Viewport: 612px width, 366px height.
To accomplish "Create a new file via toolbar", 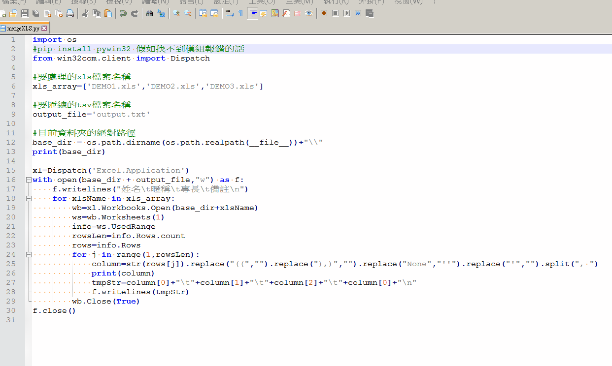I will (2, 13).
